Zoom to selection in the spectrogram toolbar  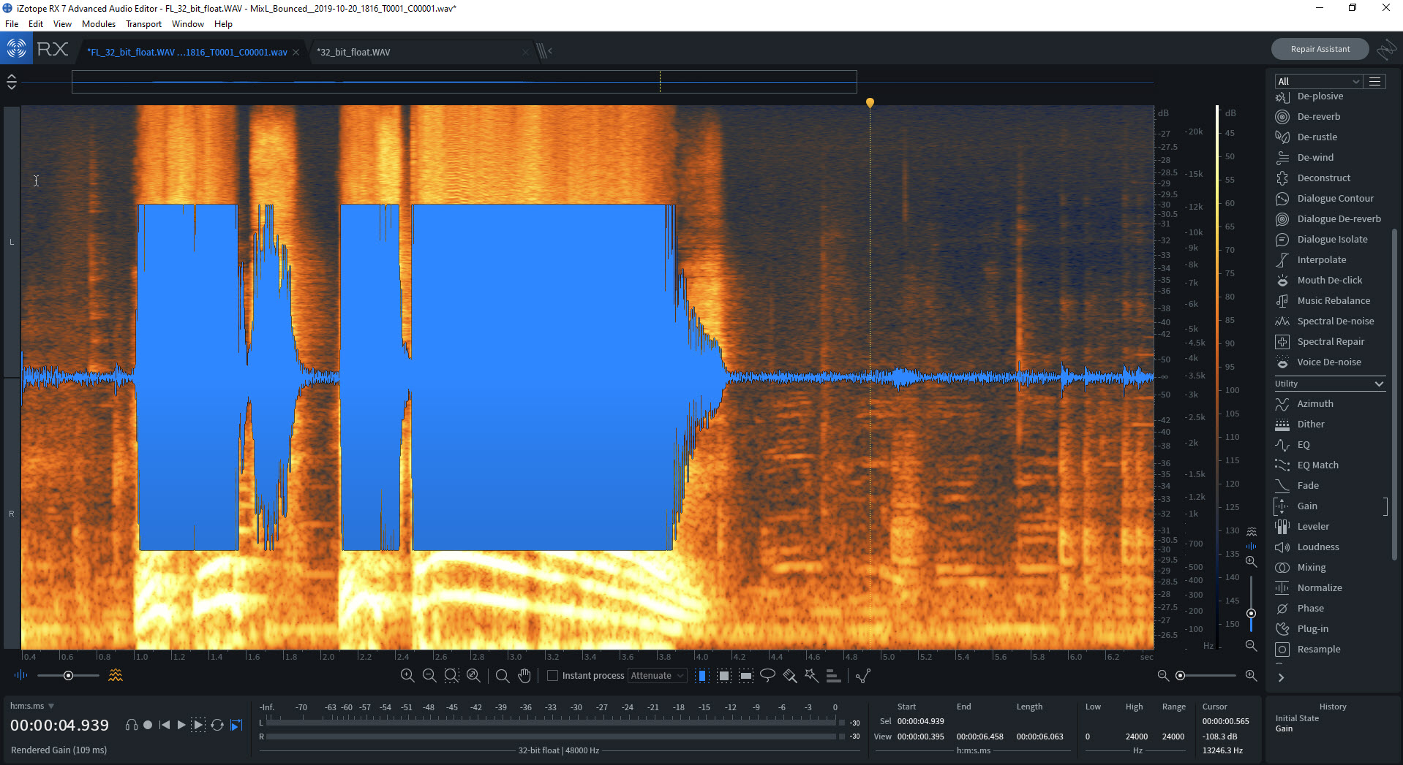[451, 675]
